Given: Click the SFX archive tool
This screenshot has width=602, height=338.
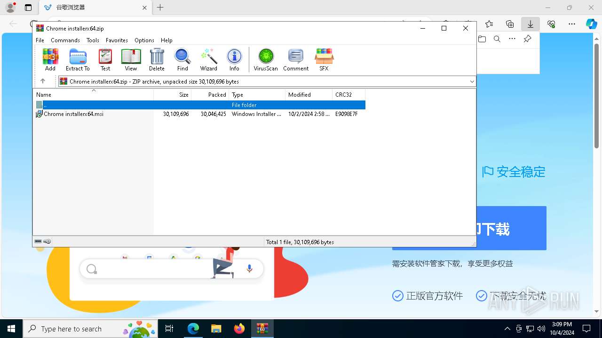Looking at the screenshot, I should coord(324,60).
